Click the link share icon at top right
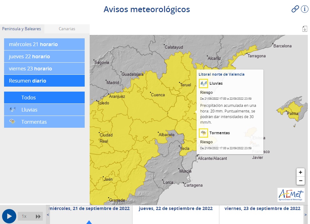This screenshot has height=224, width=310. (x=295, y=9)
